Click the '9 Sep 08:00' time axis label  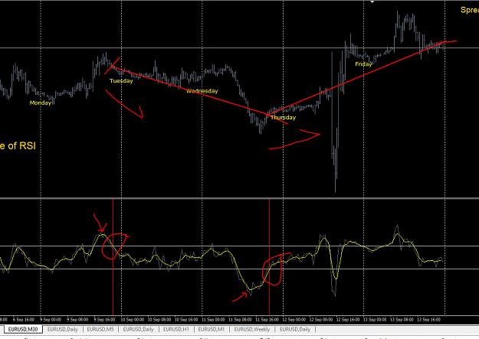click(x=77, y=320)
